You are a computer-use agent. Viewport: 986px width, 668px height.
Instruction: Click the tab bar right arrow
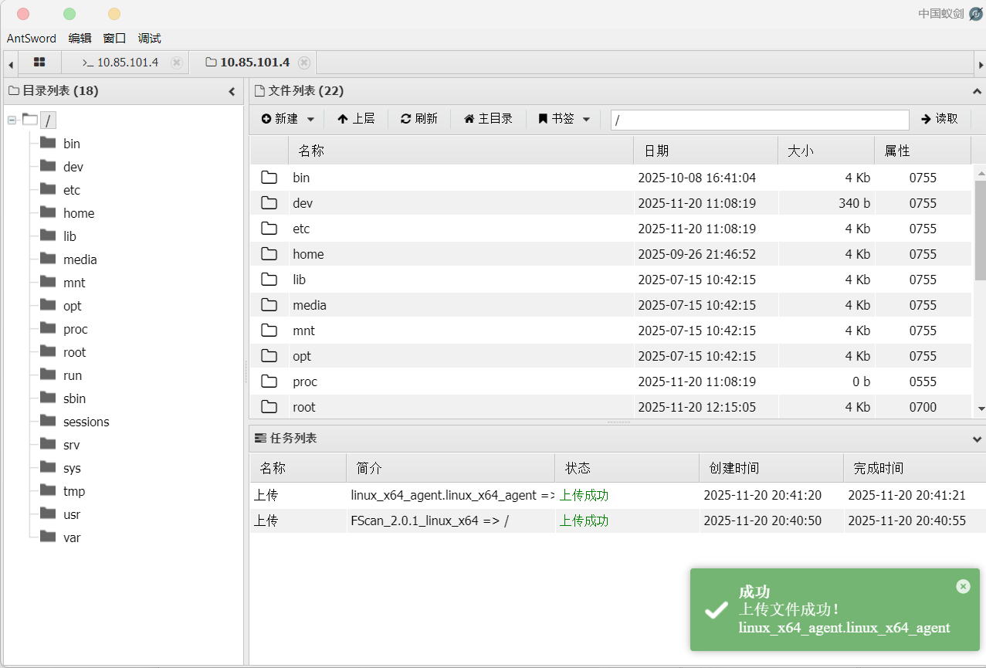(981, 63)
